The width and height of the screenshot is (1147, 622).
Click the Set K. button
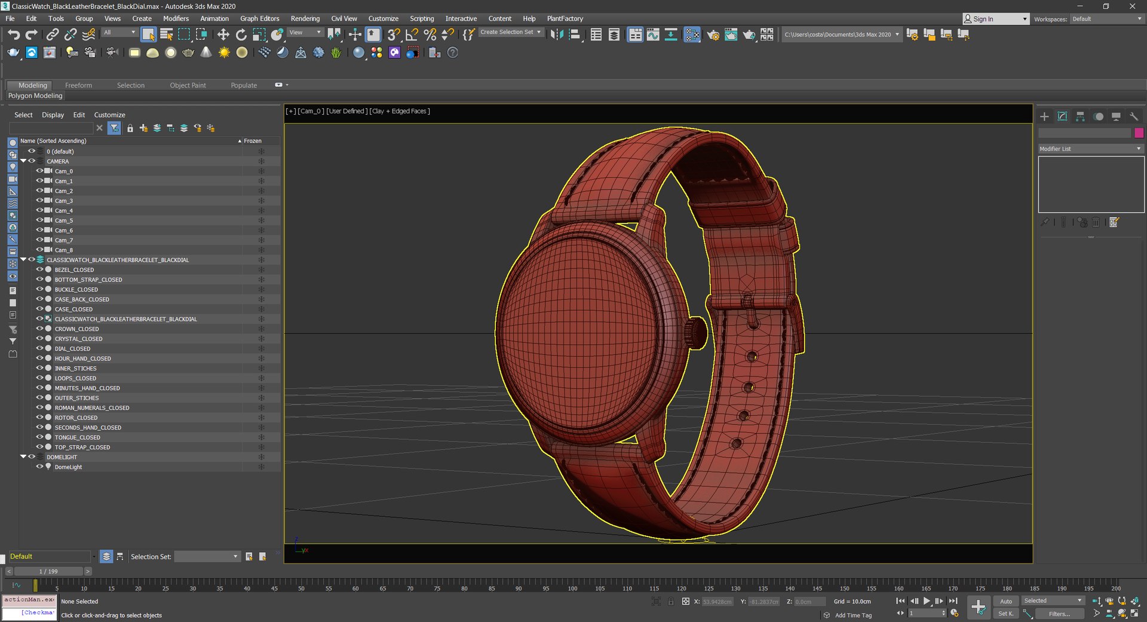pos(1006,614)
